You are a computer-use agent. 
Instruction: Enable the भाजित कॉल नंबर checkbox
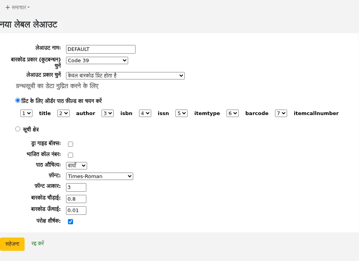click(71, 155)
